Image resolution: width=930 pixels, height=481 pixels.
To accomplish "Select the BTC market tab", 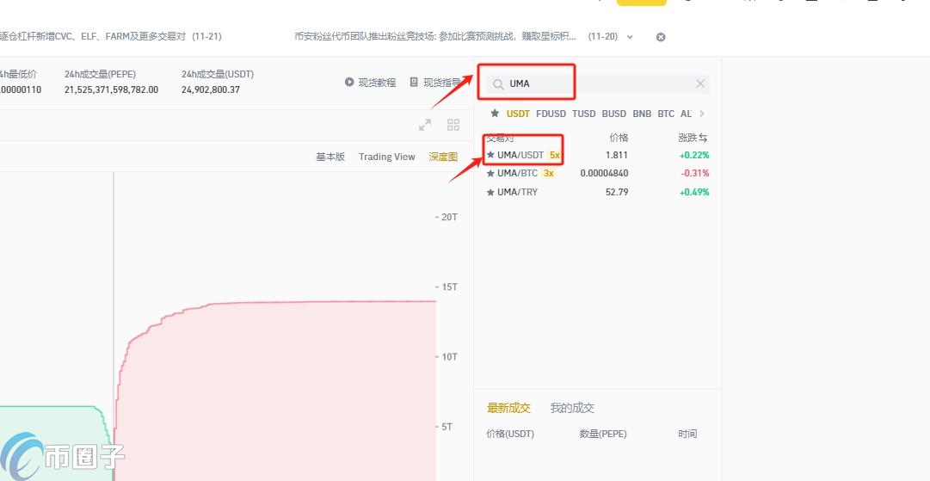I will tap(666, 114).
